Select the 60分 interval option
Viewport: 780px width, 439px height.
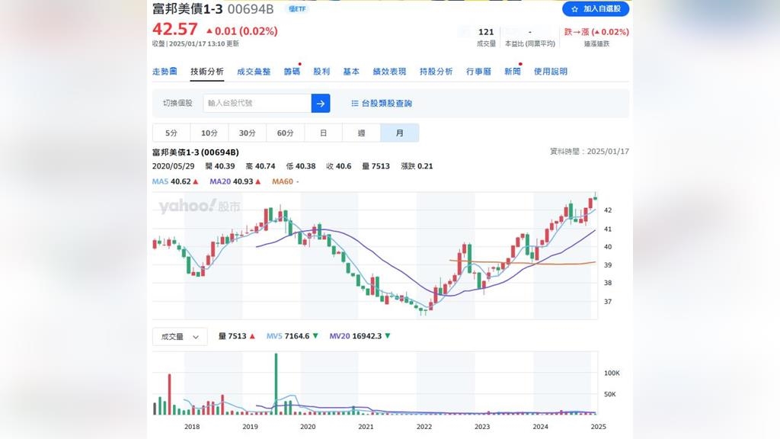pyautogui.click(x=285, y=133)
